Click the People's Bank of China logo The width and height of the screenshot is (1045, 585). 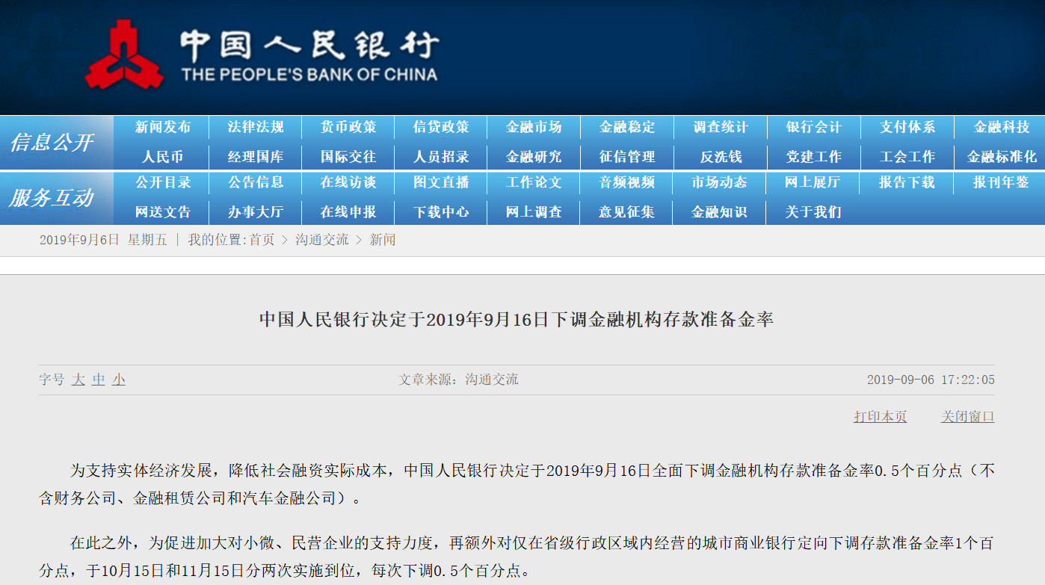point(261,56)
